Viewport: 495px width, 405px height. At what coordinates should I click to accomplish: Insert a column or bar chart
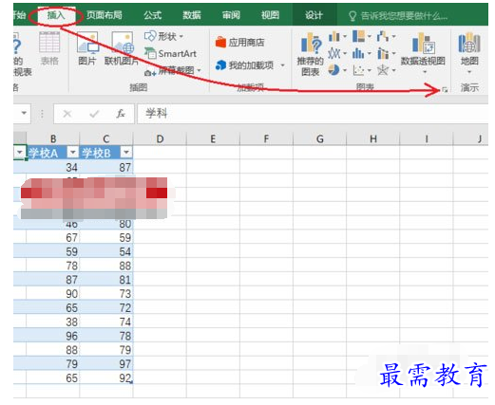pyautogui.click(x=337, y=37)
